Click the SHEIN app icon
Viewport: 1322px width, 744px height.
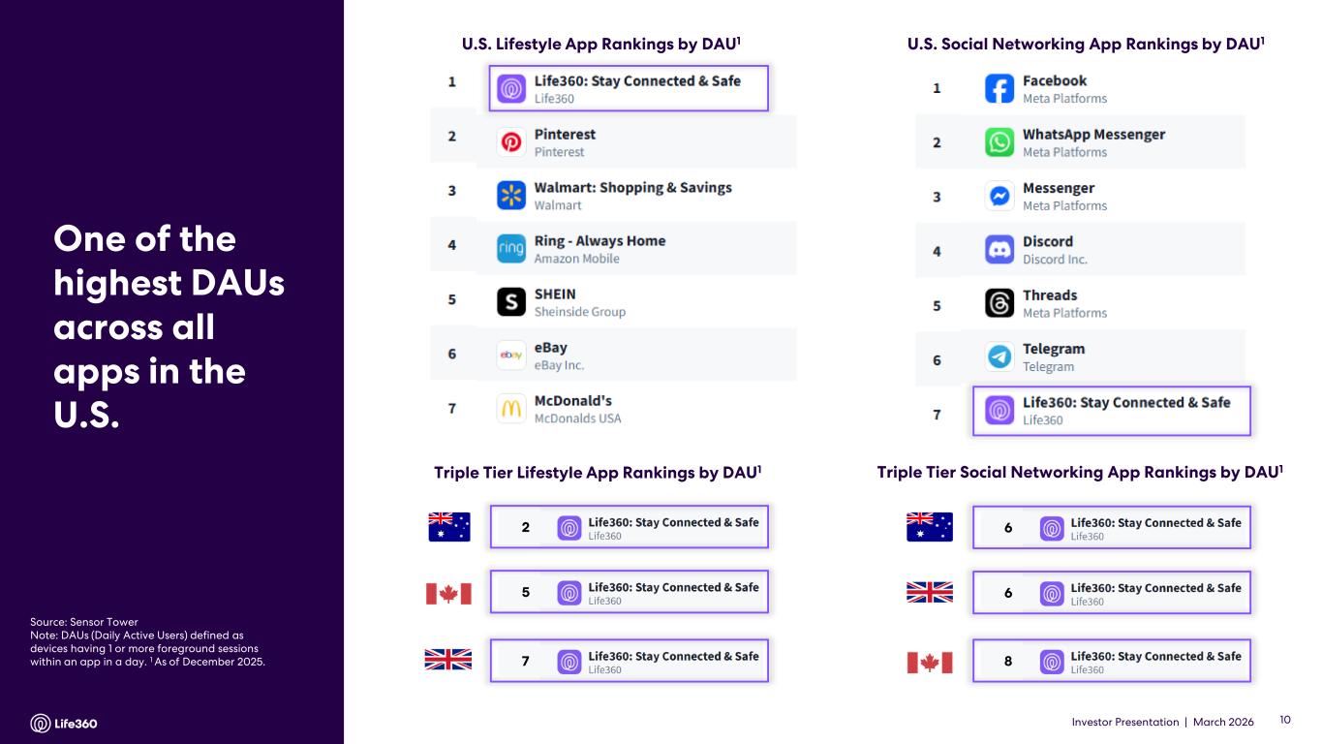tap(511, 302)
